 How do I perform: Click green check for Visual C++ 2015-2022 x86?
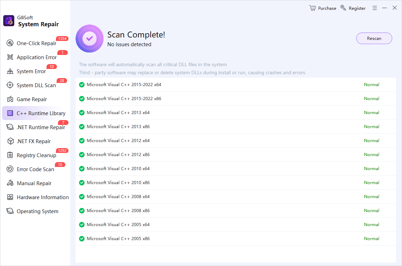click(x=82, y=99)
